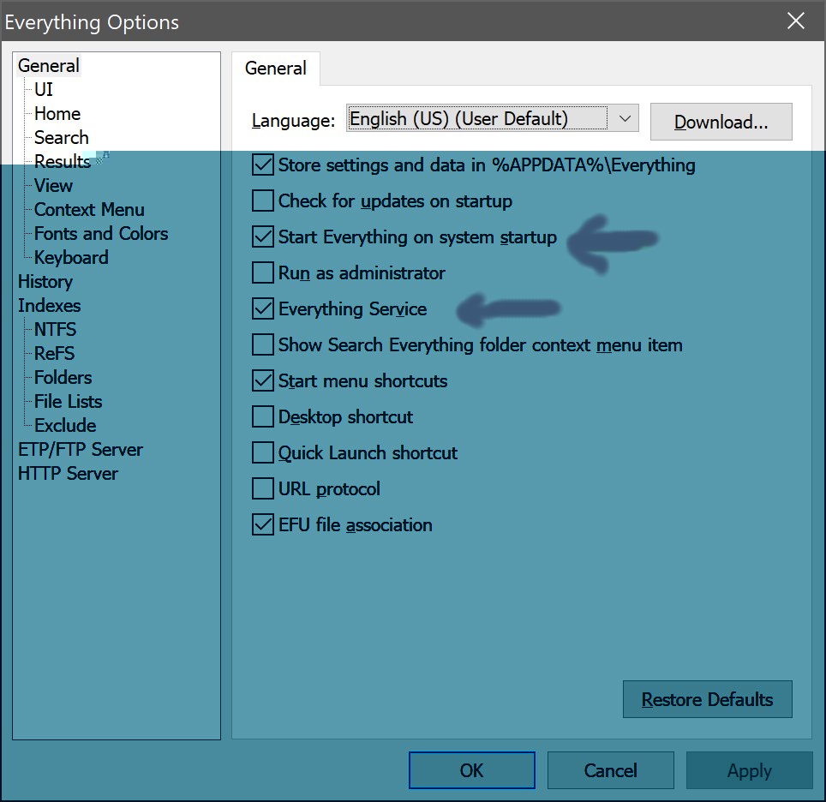Open the History options page

[x=45, y=281]
